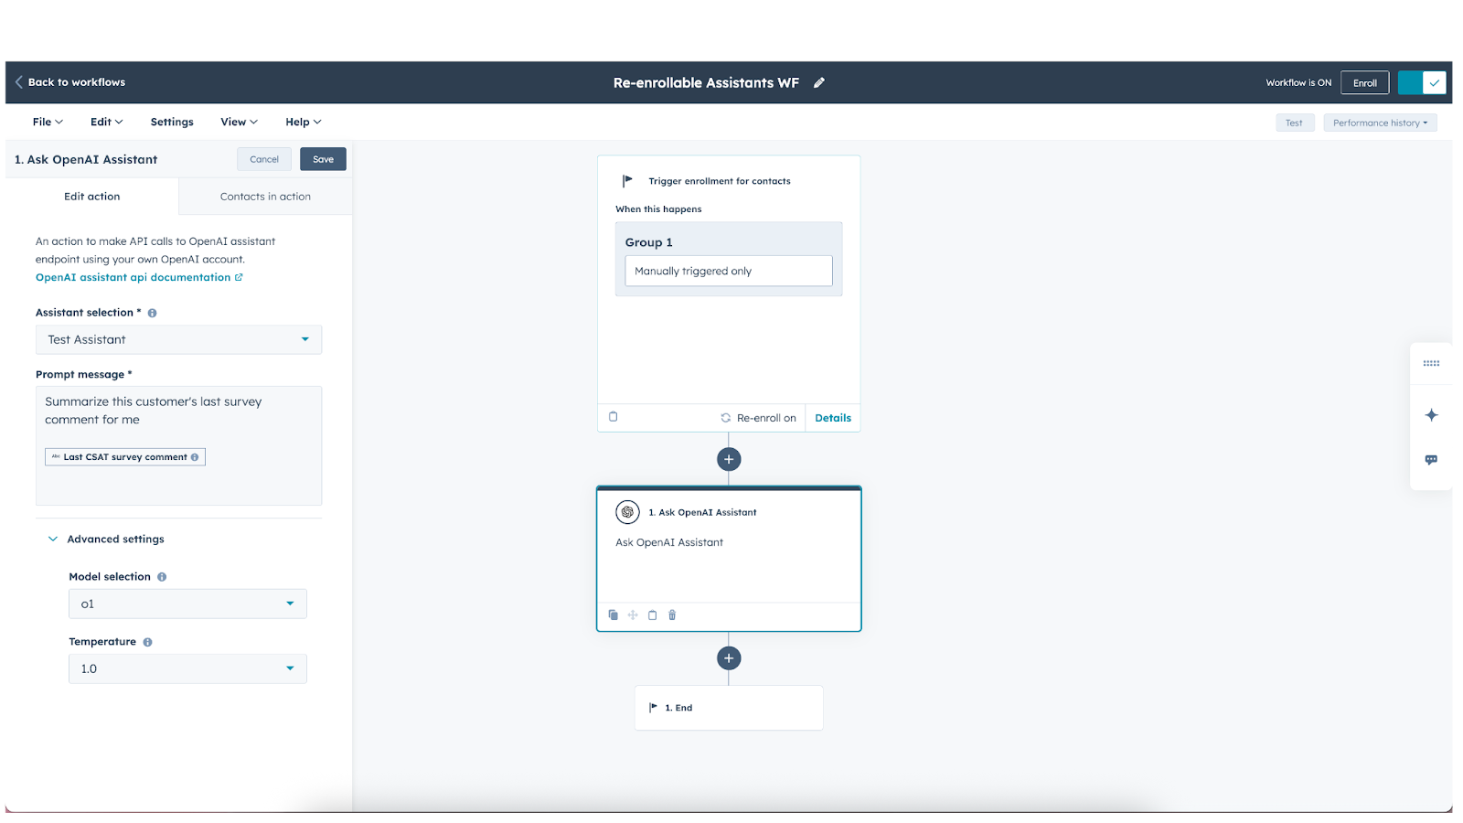This screenshot has height=823, width=1463.
Task: Open the Help menu
Action: click(303, 122)
